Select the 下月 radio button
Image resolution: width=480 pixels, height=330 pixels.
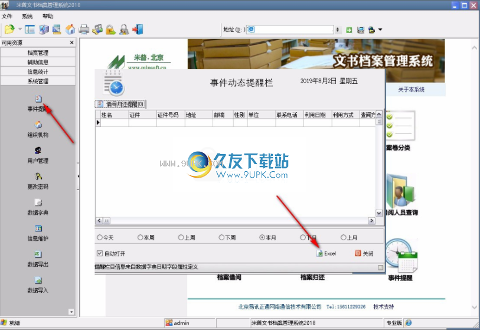pos(309,237)
